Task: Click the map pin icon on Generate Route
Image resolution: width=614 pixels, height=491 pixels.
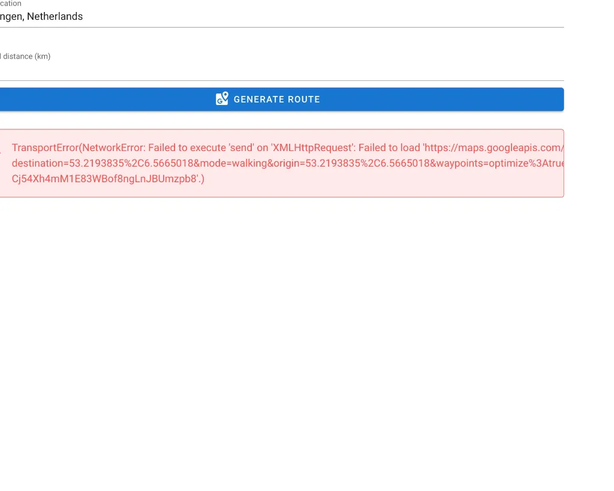Action: (x=222, y=99)
